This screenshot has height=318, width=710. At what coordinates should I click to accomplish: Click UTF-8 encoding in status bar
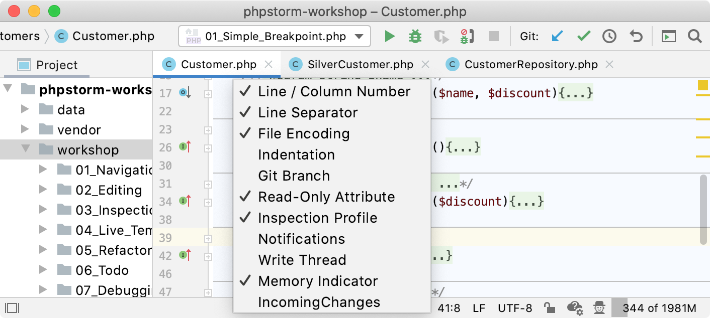point(515,308)
